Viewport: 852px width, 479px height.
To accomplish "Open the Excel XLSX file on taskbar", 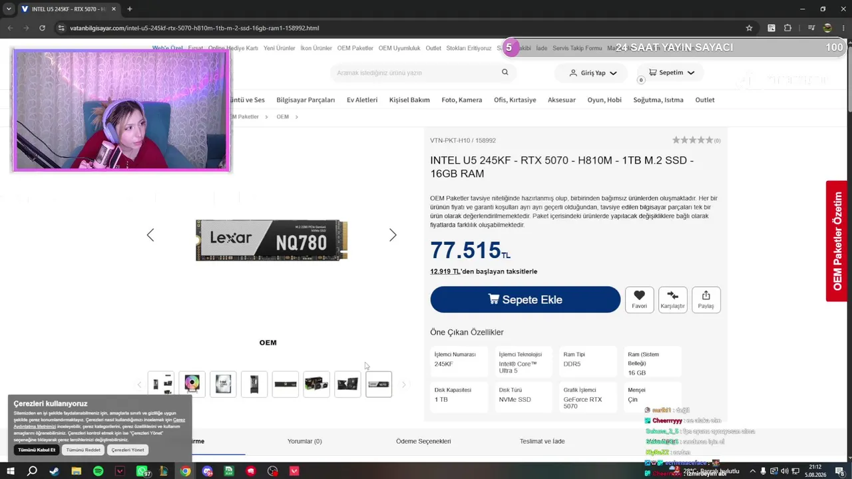I will tap(229, 471).
